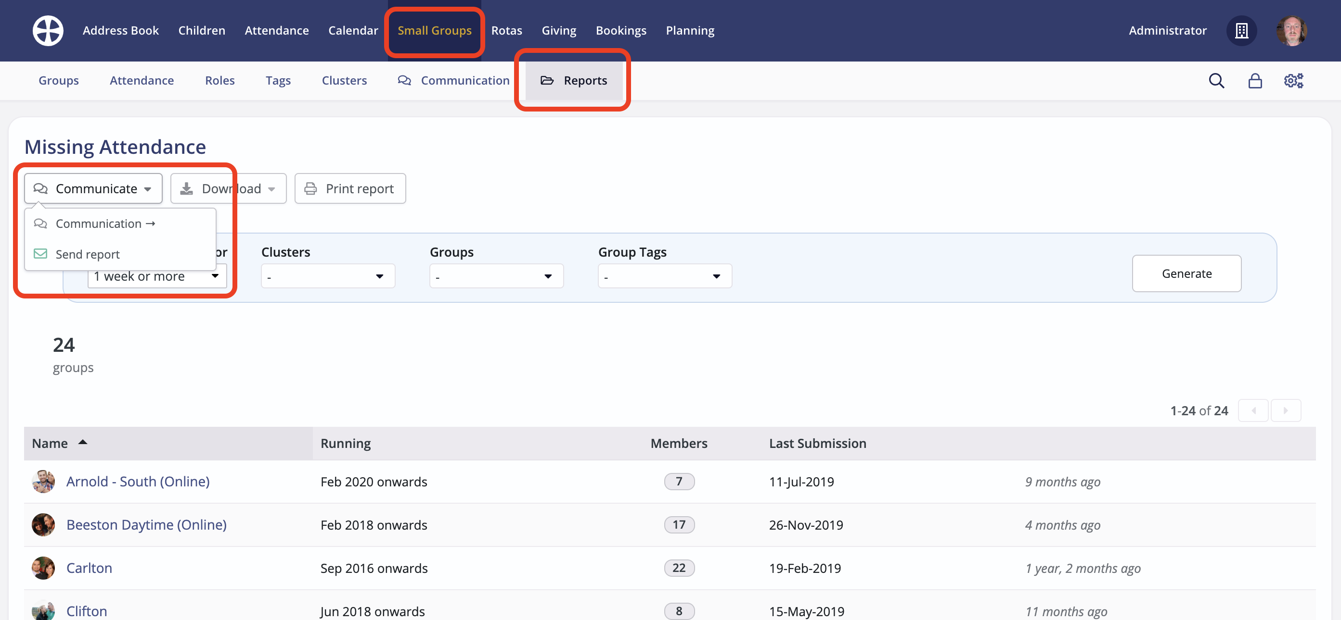The image size is (1341, 620).
Task: Go to next page arrow
Action: (x=1285, y=410)
